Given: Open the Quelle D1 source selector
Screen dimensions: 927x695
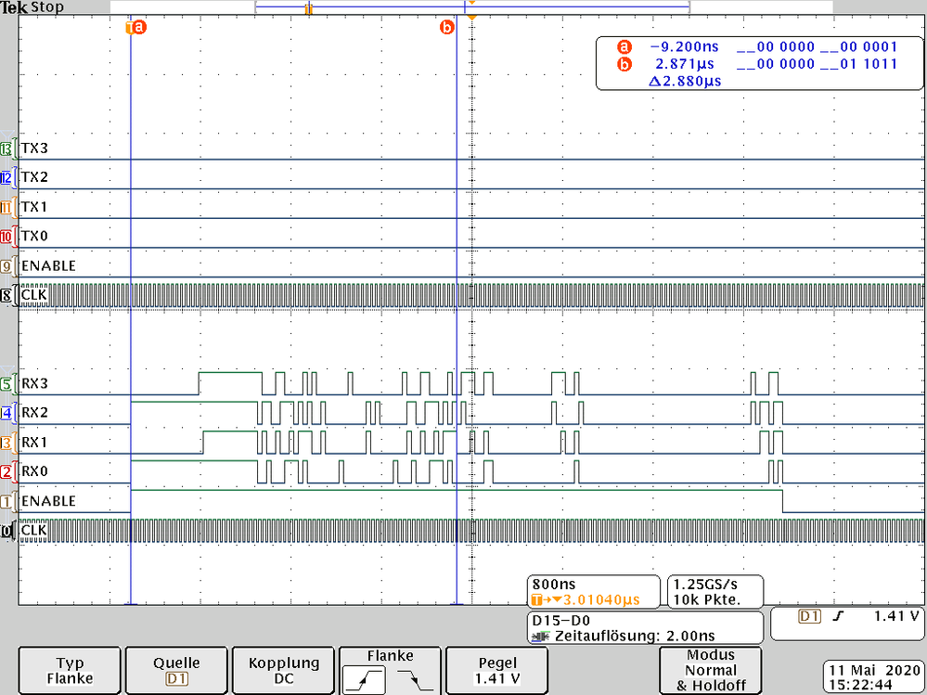Looking at the screenshot, I should click(x=175, y=670).
